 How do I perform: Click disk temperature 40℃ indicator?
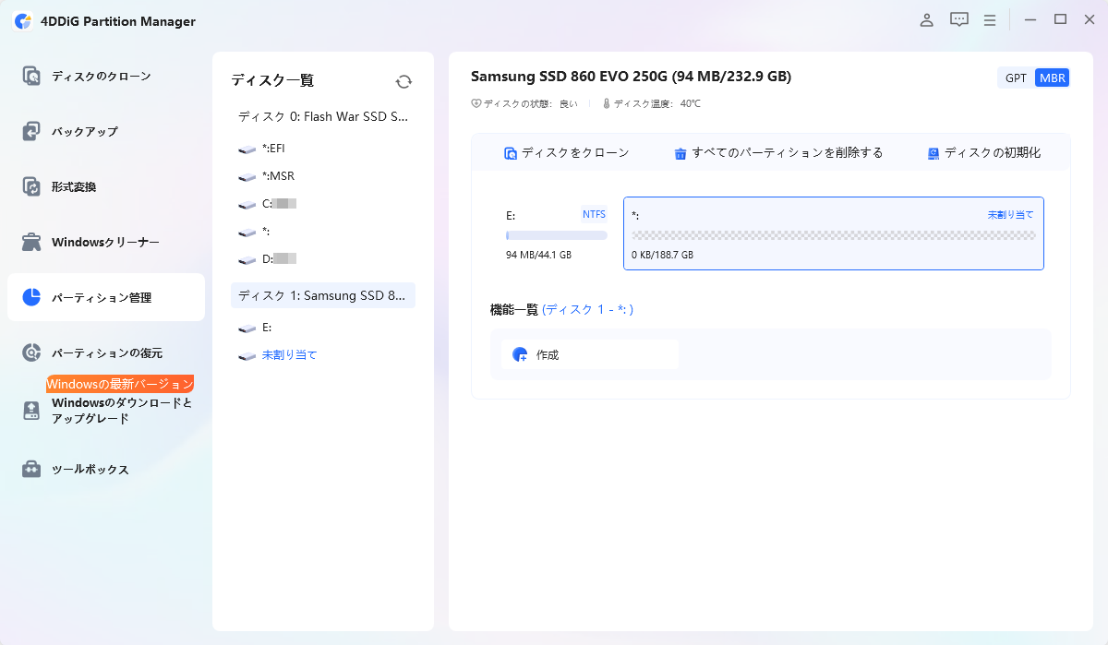point(652,104)
